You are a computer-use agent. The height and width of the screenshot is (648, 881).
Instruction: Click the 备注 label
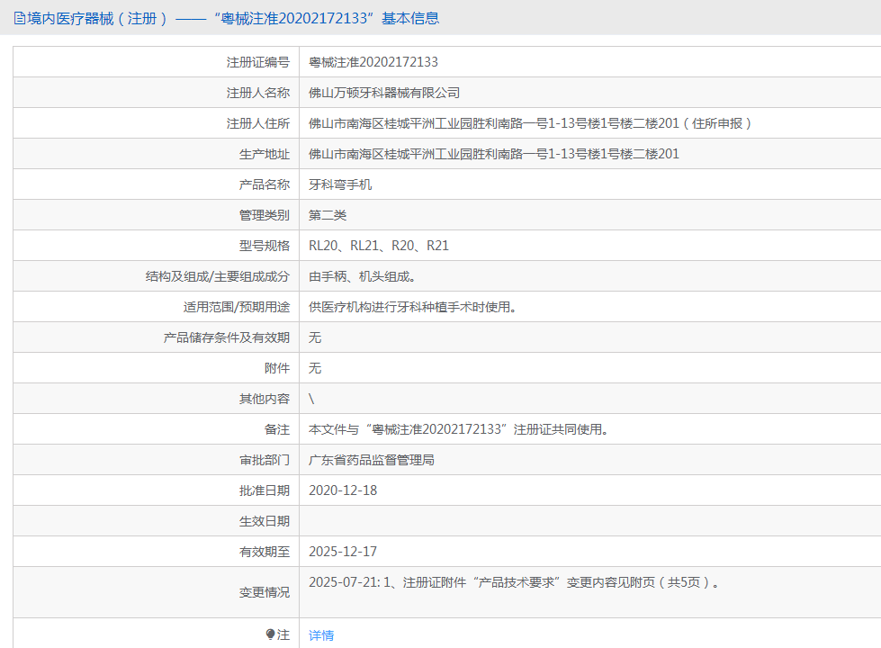click(277, 429)
